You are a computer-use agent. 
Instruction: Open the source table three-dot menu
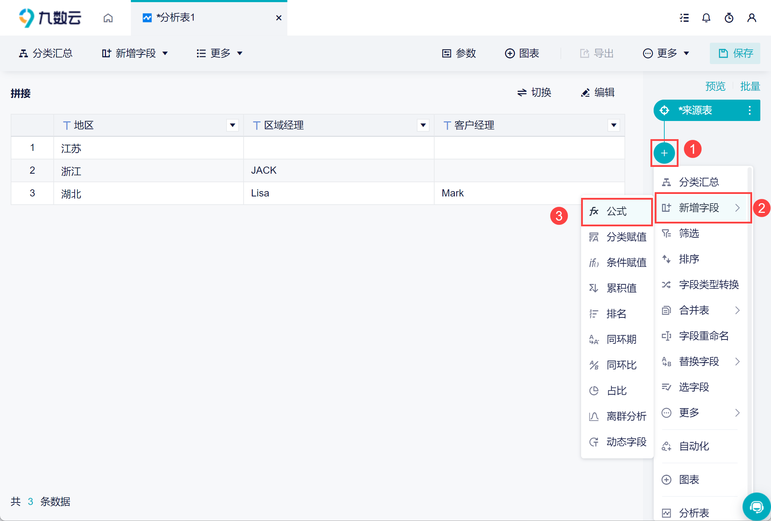750,110
